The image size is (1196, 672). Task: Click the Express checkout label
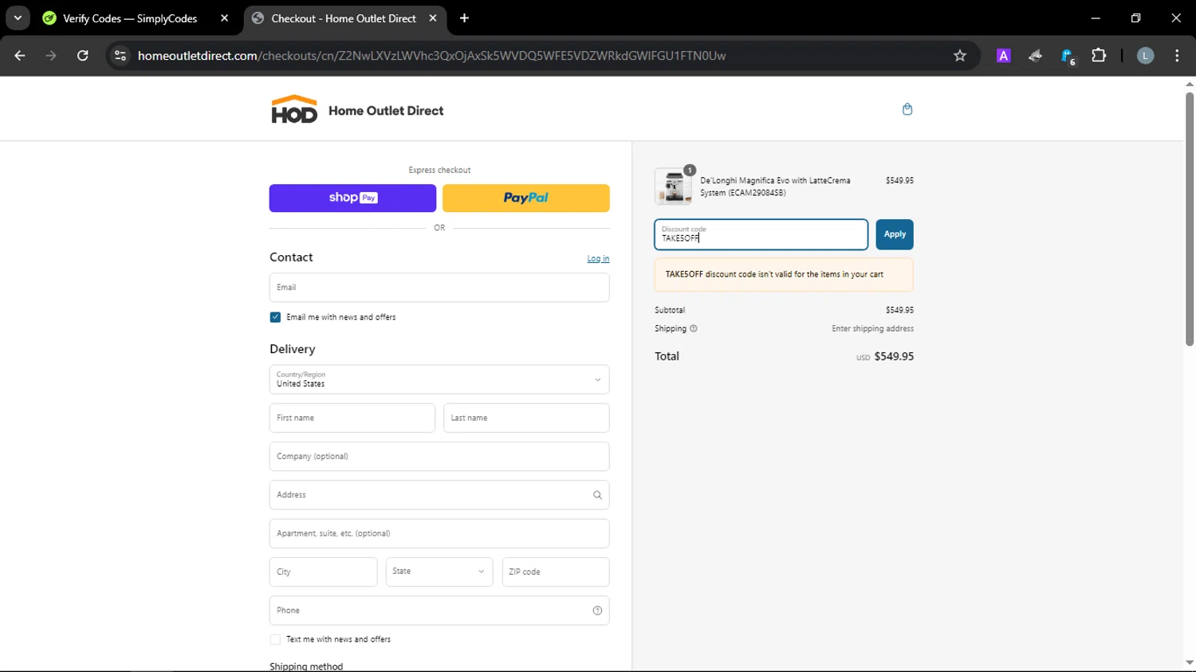point(439,170)
